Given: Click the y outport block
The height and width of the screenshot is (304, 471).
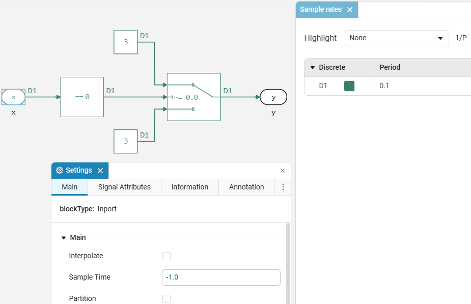Looking at the screenshot, I should [273, 97].
